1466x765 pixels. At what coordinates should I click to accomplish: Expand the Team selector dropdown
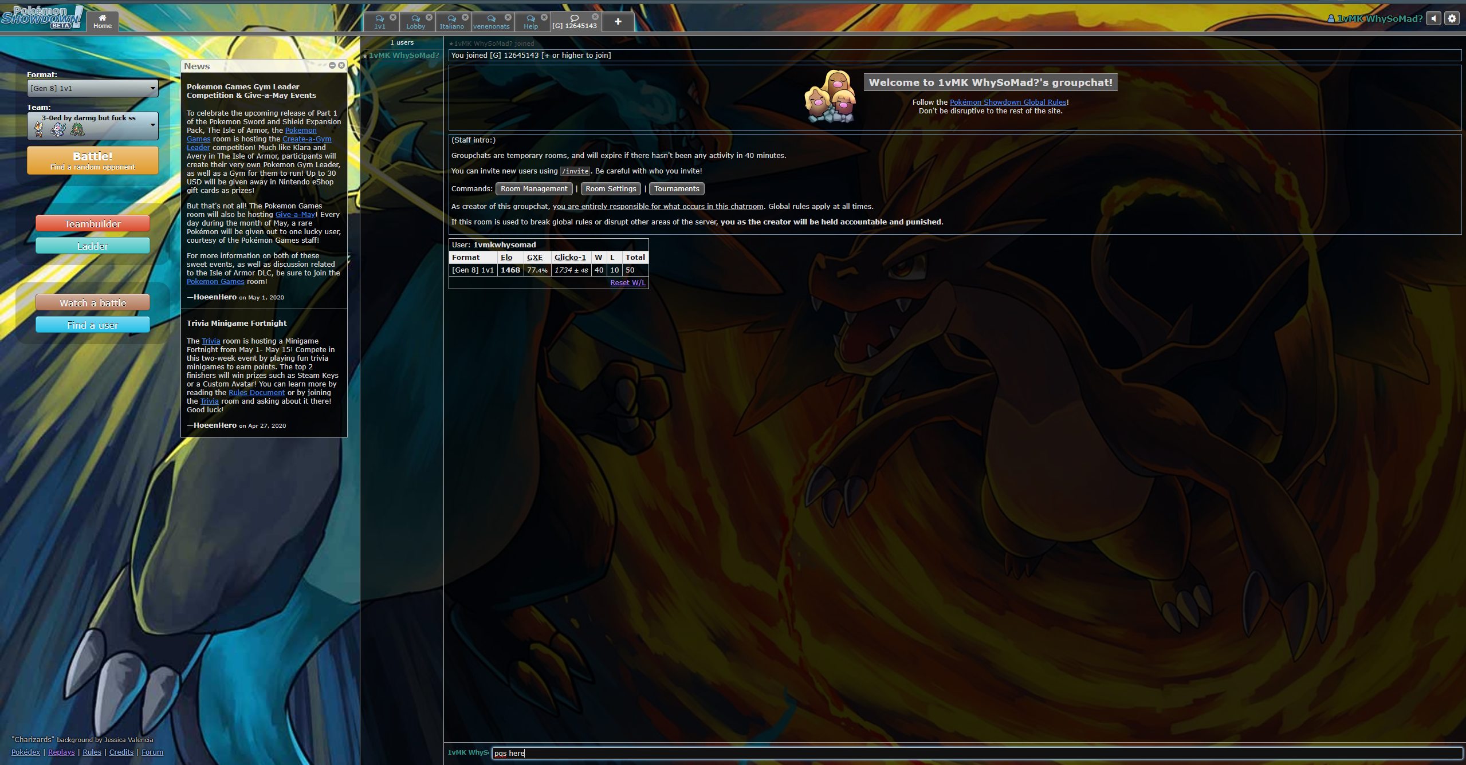pos(92,126)
